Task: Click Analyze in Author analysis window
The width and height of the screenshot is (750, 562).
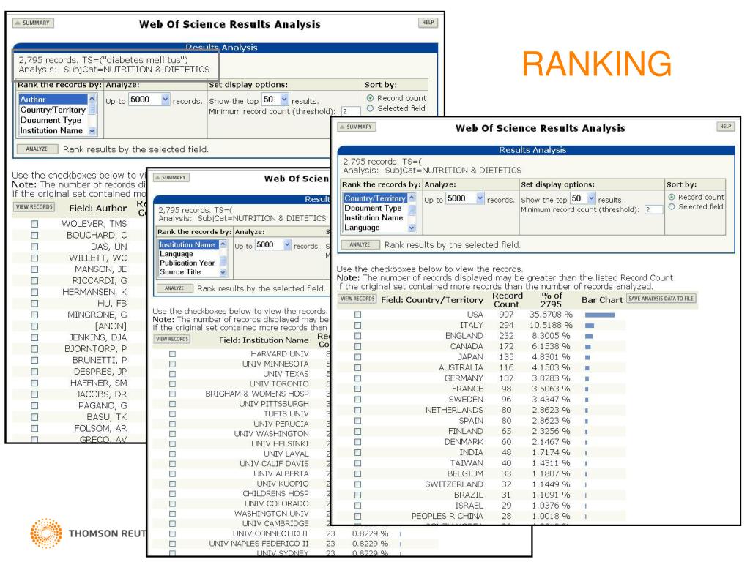Action: pyautogui.click(x=37, y=149)
